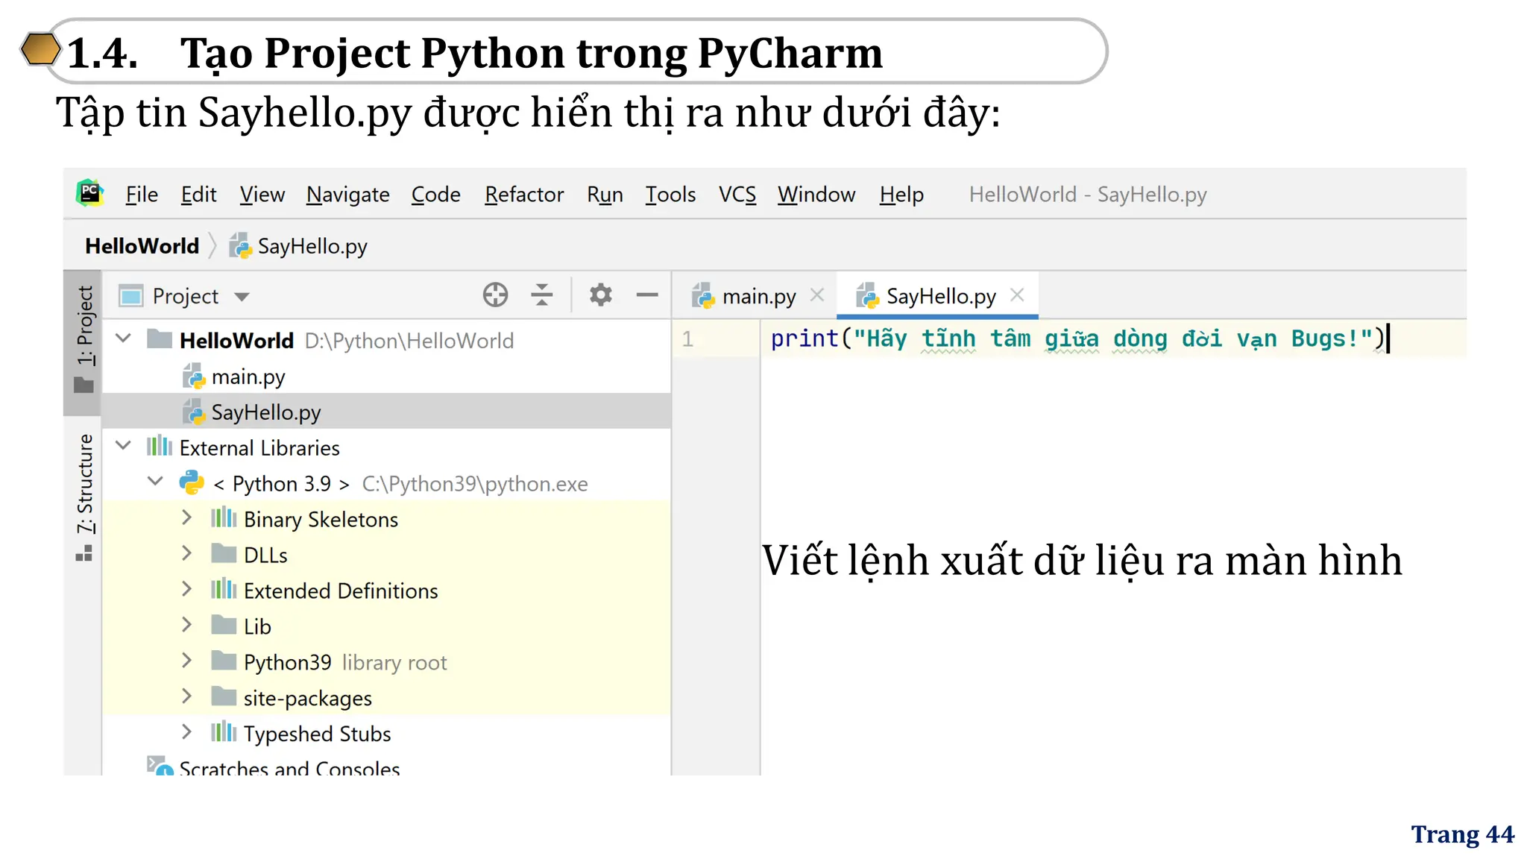Click the Python file icon beside main.py in tree
The width and height of the screenshot is (1527, 859).
click(x=194, y=376)
